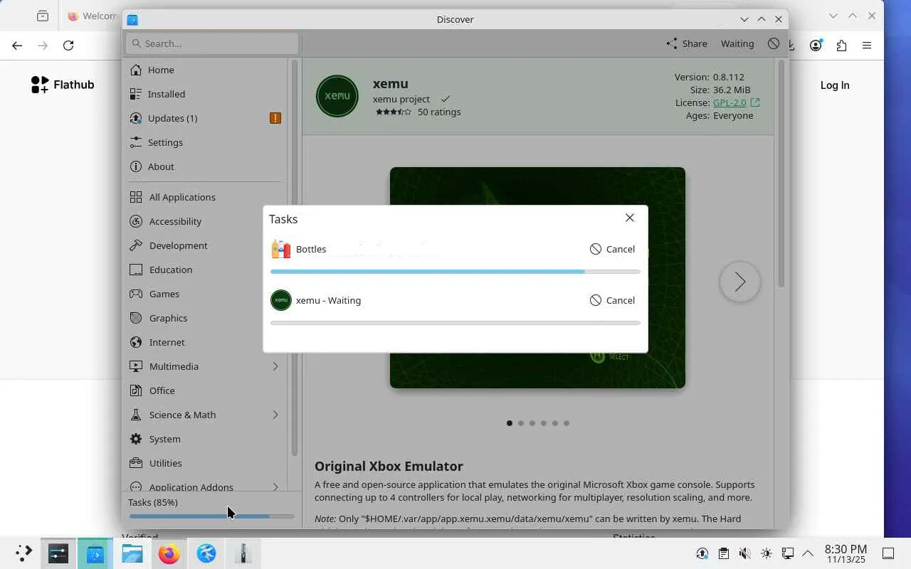The image size is (911, 569).
Task: Click Log In on the Flathub page
Action: 835,85
